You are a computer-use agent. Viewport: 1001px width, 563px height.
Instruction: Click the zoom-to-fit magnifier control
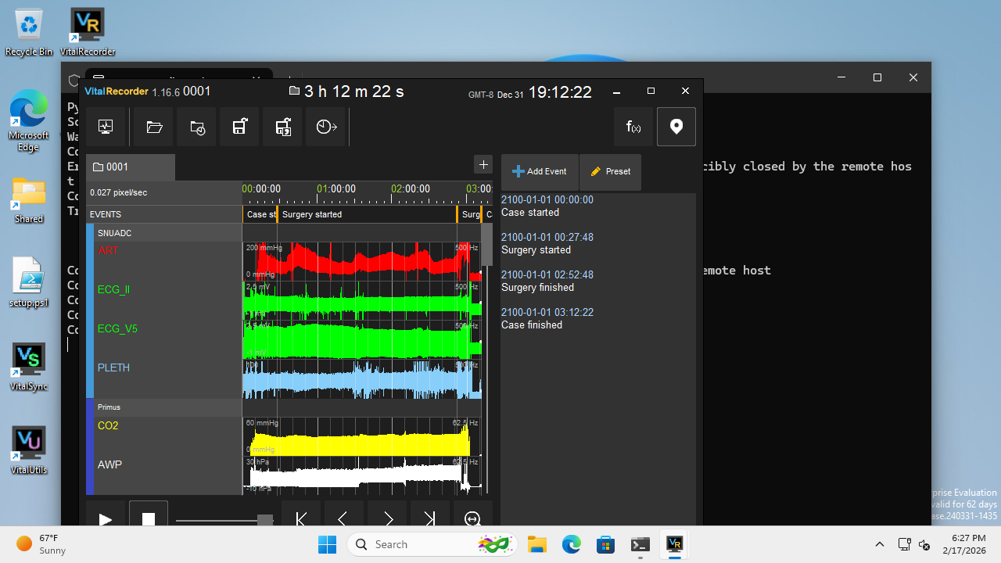coord(472,518)
